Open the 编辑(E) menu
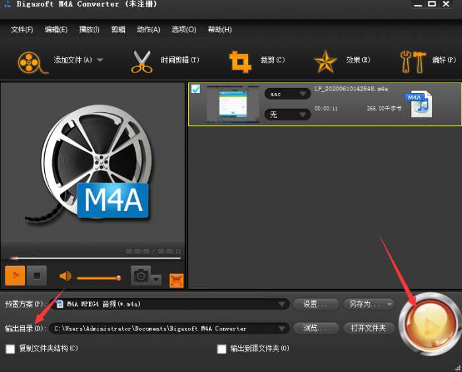462x372 pixels. (56, 30)
